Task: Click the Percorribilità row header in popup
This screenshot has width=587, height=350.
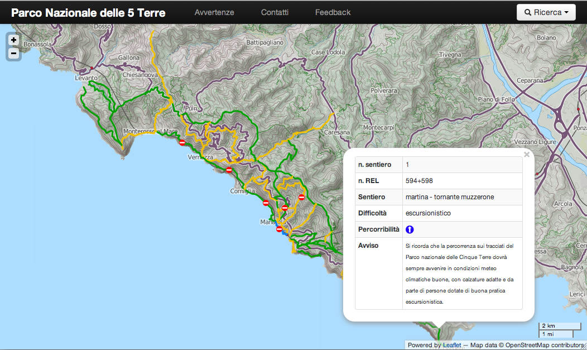Action: click(378, 229)
